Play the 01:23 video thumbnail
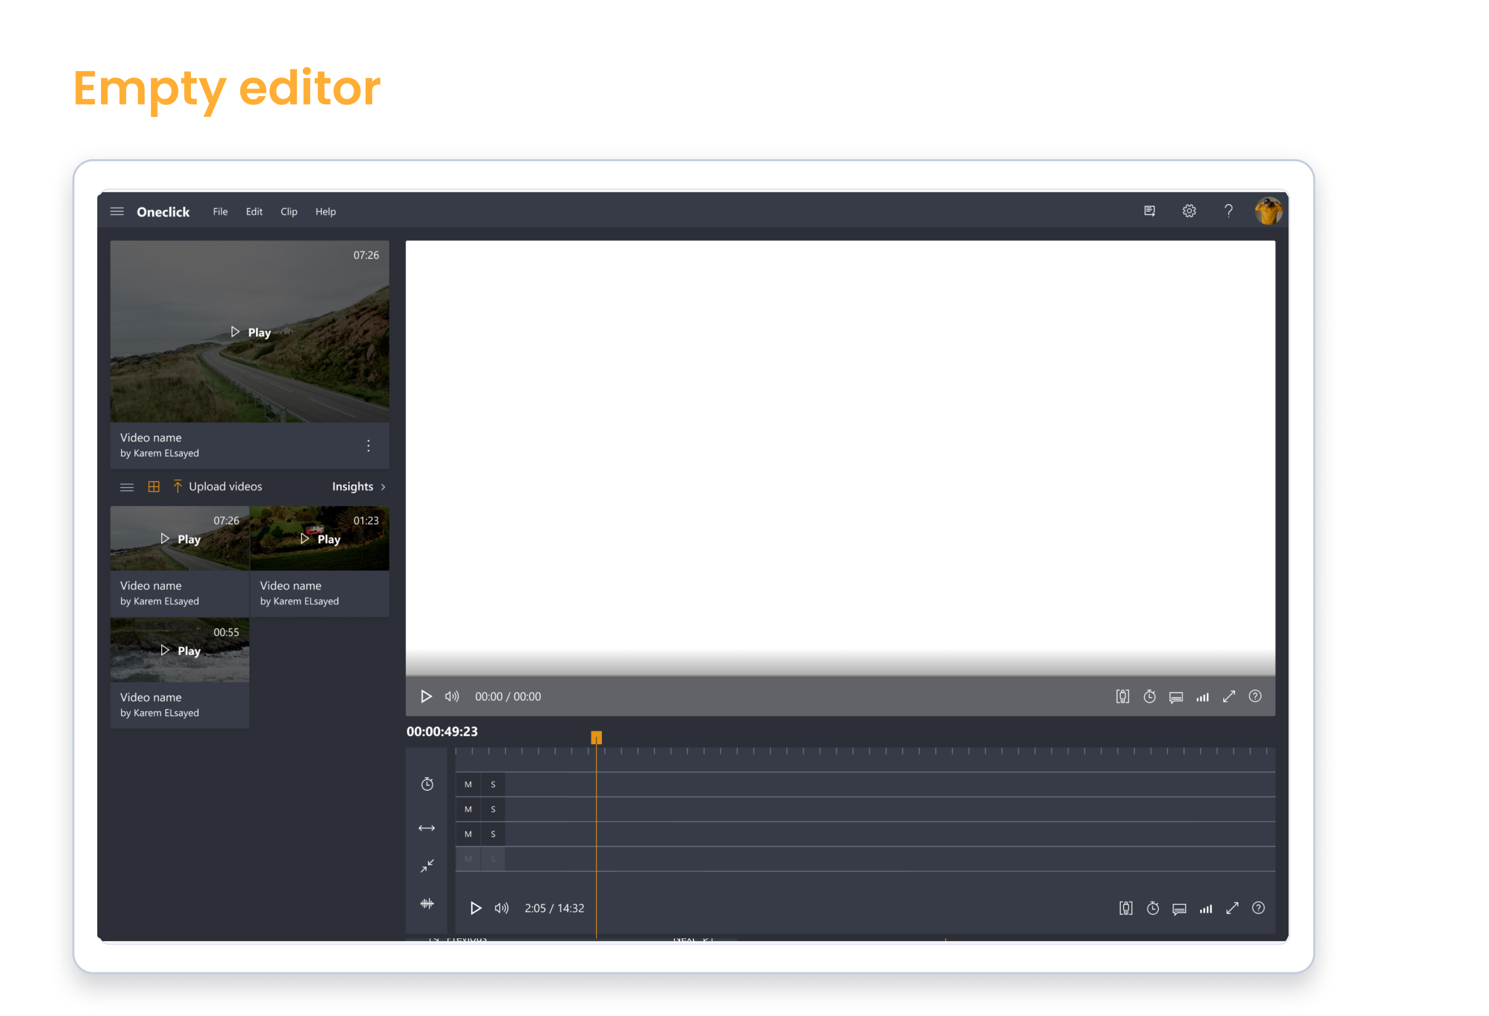Image resolution: width=1489 pixels, height=1016 pixels. [x=320, y=539]
